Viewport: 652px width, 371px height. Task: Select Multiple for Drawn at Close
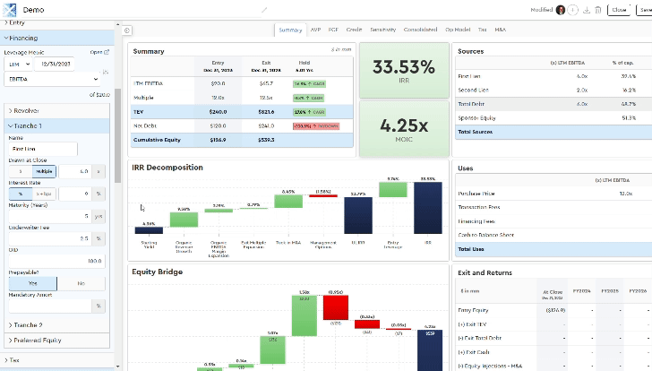44,170
